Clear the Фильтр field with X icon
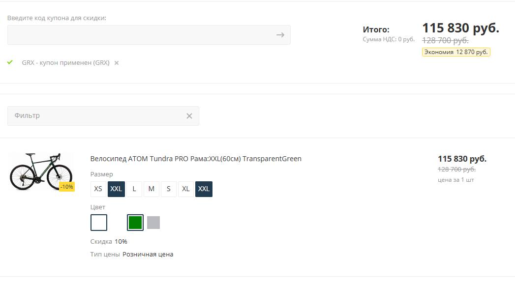 pyautogui.click(x=189, y=116)
